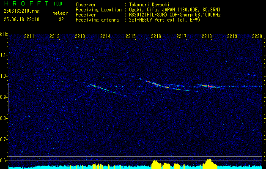
Task: Click the 0.6 kHz frequency label
Action: point(3,161)
